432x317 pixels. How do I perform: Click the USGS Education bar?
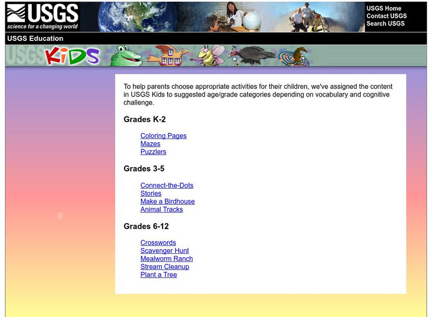click(34, 38)
